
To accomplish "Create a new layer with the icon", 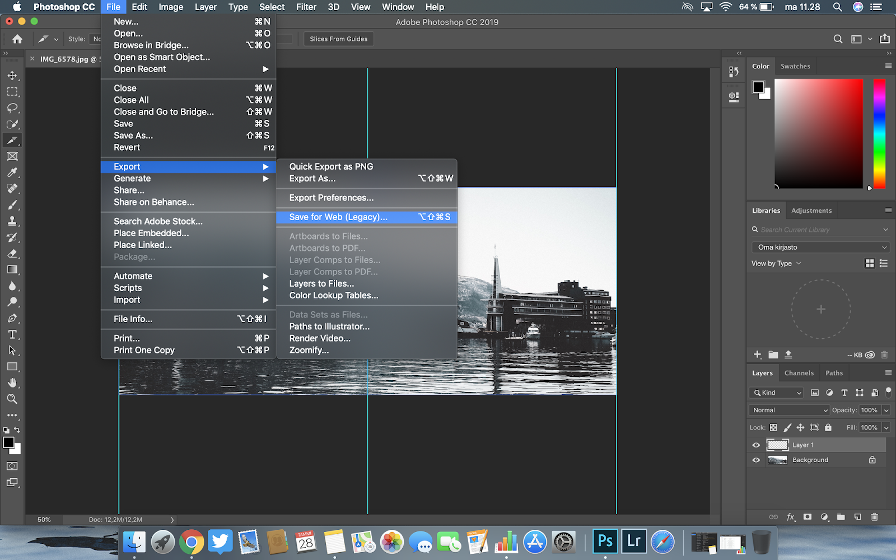I will click(x=858, y=517).
